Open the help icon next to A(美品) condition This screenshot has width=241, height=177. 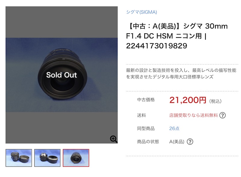coord(190,142)
